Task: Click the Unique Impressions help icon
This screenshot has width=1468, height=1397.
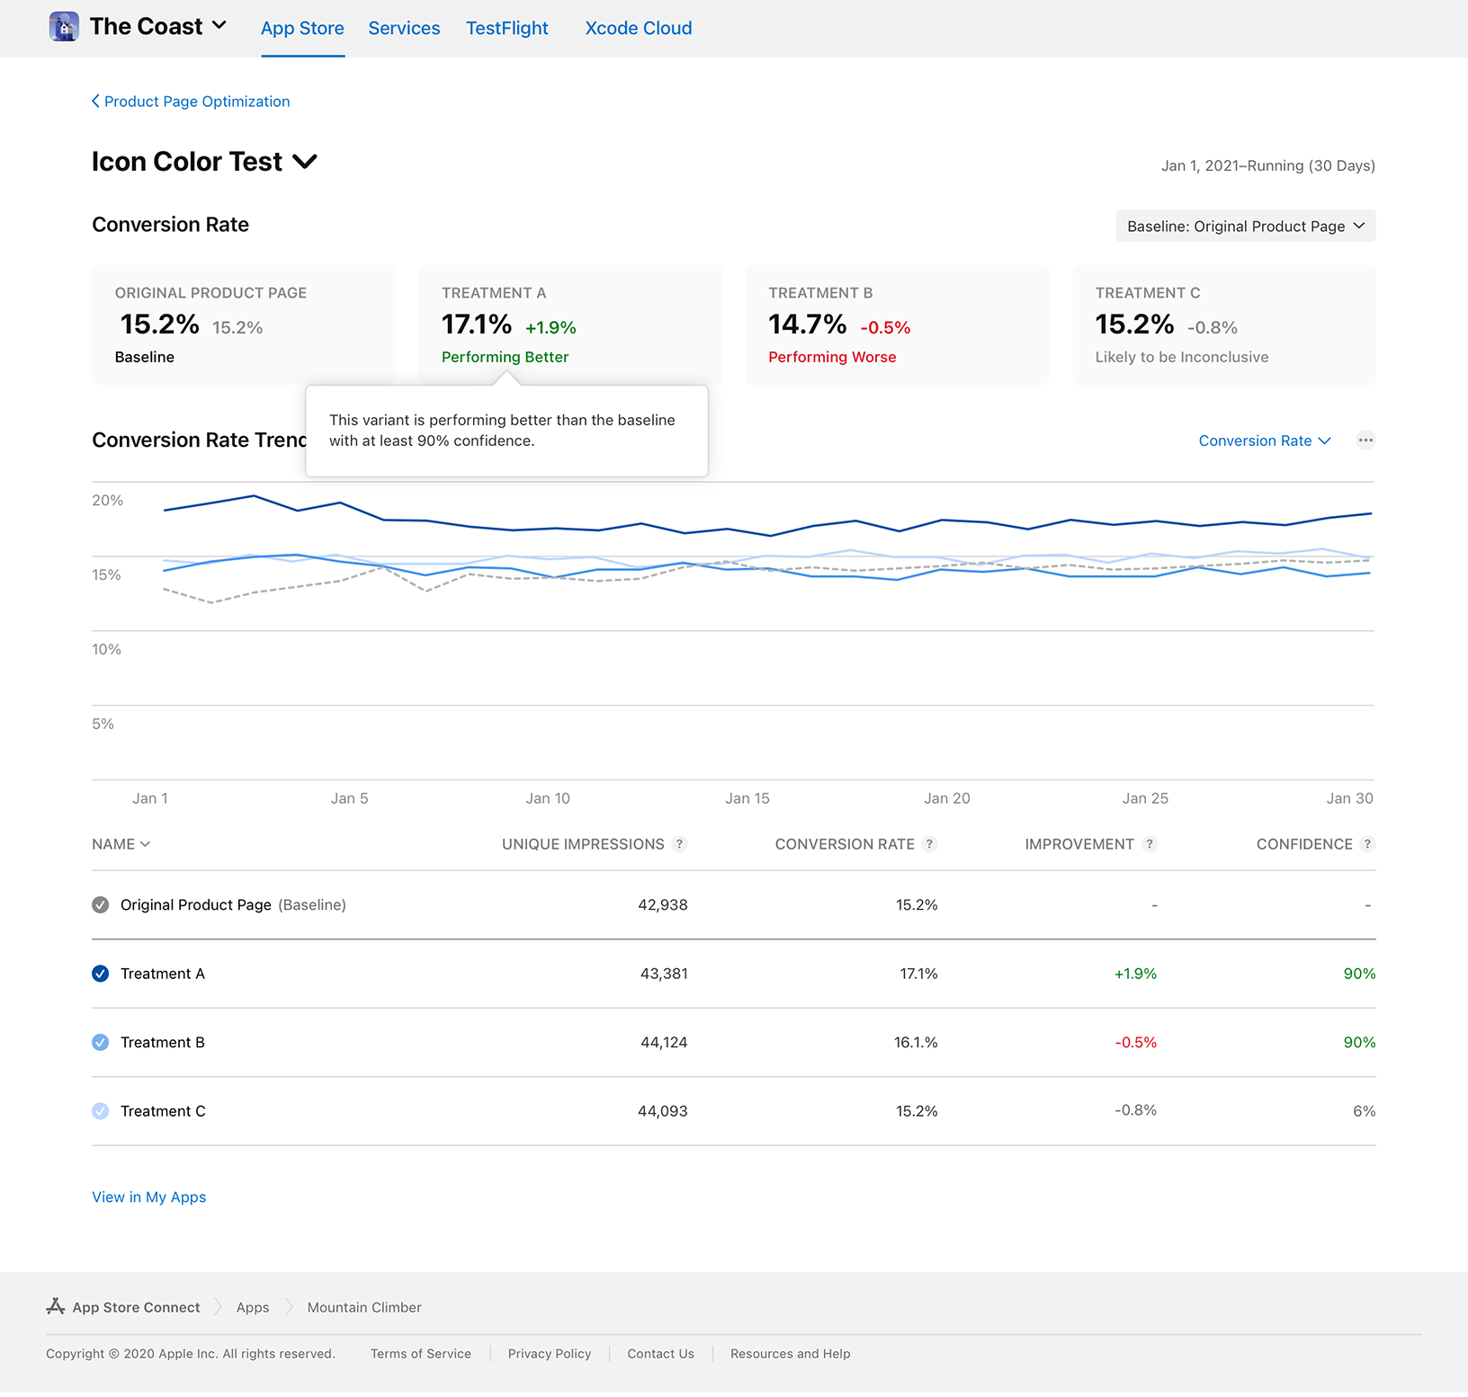Action: [x=681, y=844]
